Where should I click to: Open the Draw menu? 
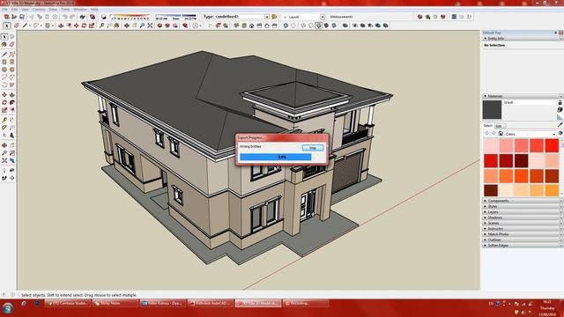(x=53, y=10)
